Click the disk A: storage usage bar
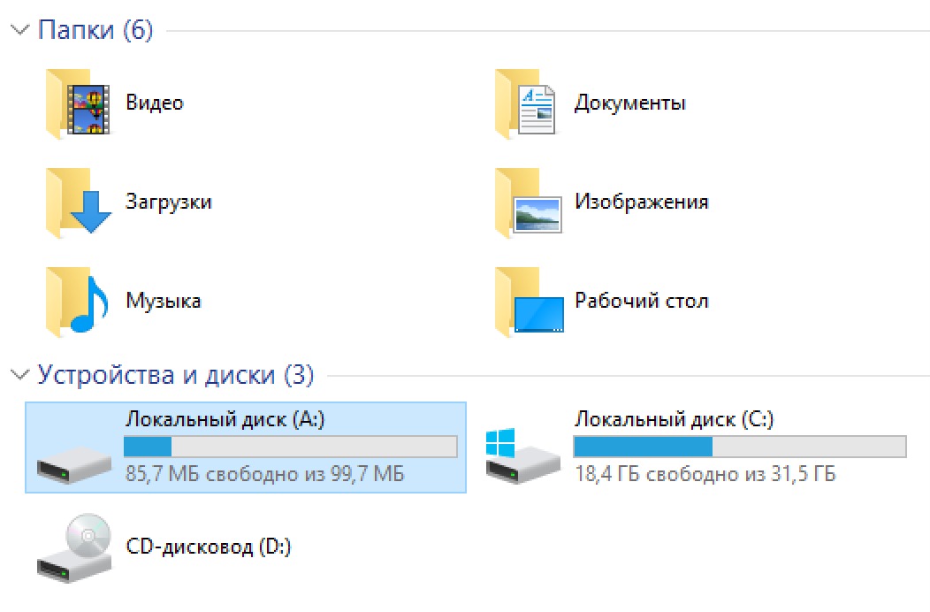The width and height of the screenshot is (930, 612). 291,447
